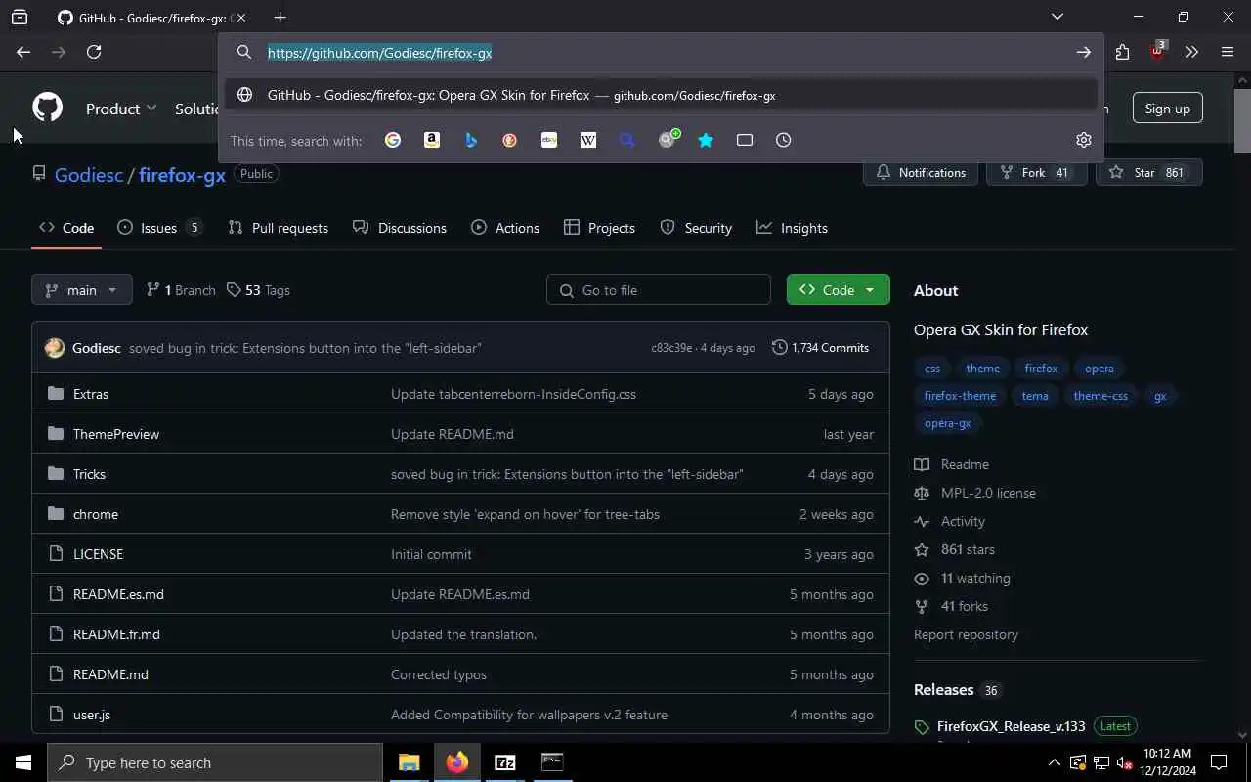Open the ThemePreview folder
This screenshot has width=1251, height=782.
[x=116, y=434]
